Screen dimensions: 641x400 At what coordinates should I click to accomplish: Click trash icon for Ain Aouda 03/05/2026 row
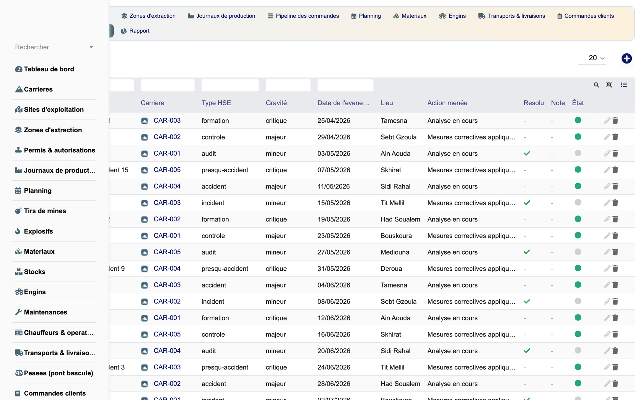click(x=615, y=153)
